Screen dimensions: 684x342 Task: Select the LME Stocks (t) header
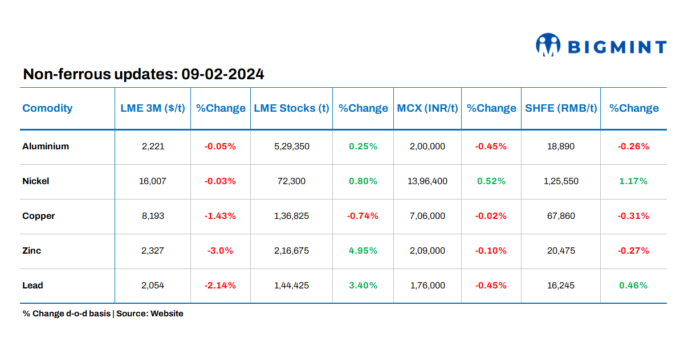(x=291, y=108)
